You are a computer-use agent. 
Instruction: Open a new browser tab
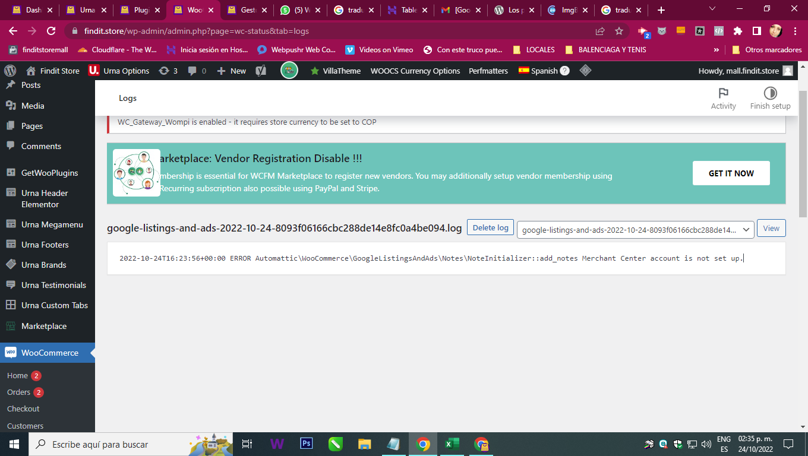tap(661, 10)
